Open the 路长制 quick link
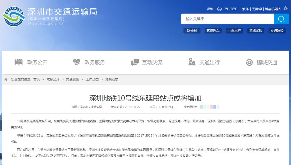This screenshot has height=165, width=291. coord(192,31)
